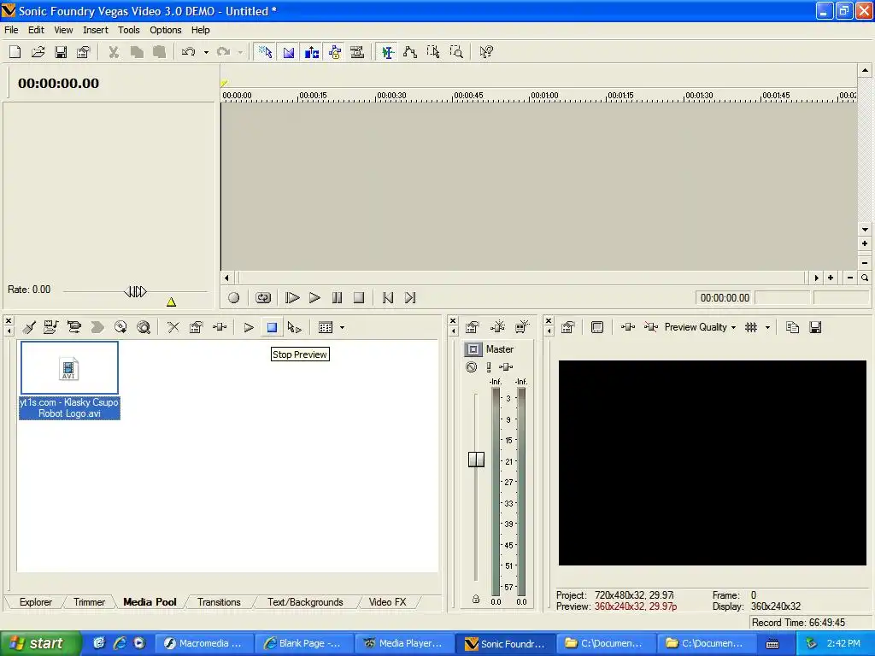Switch to the Text/Backgrounds tab
Viewport: 875px width, 656px height.
coord(305,602)
